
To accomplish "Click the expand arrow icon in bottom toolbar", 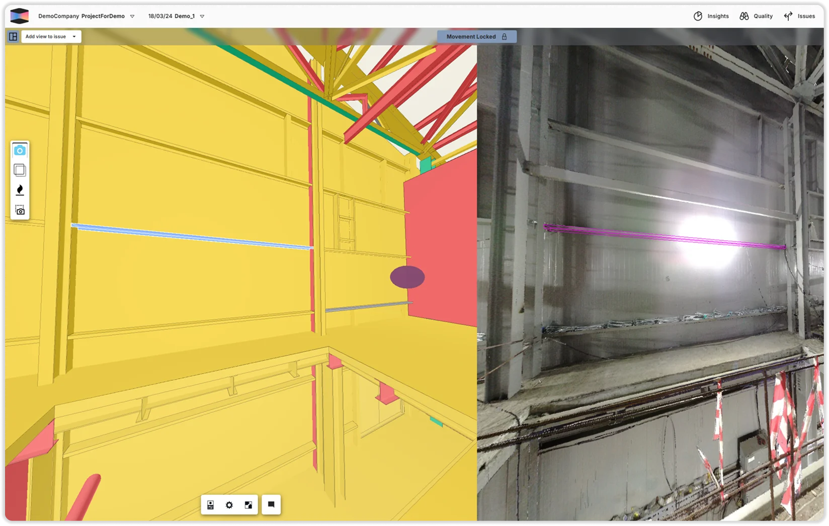I will (x=248, y=505).
